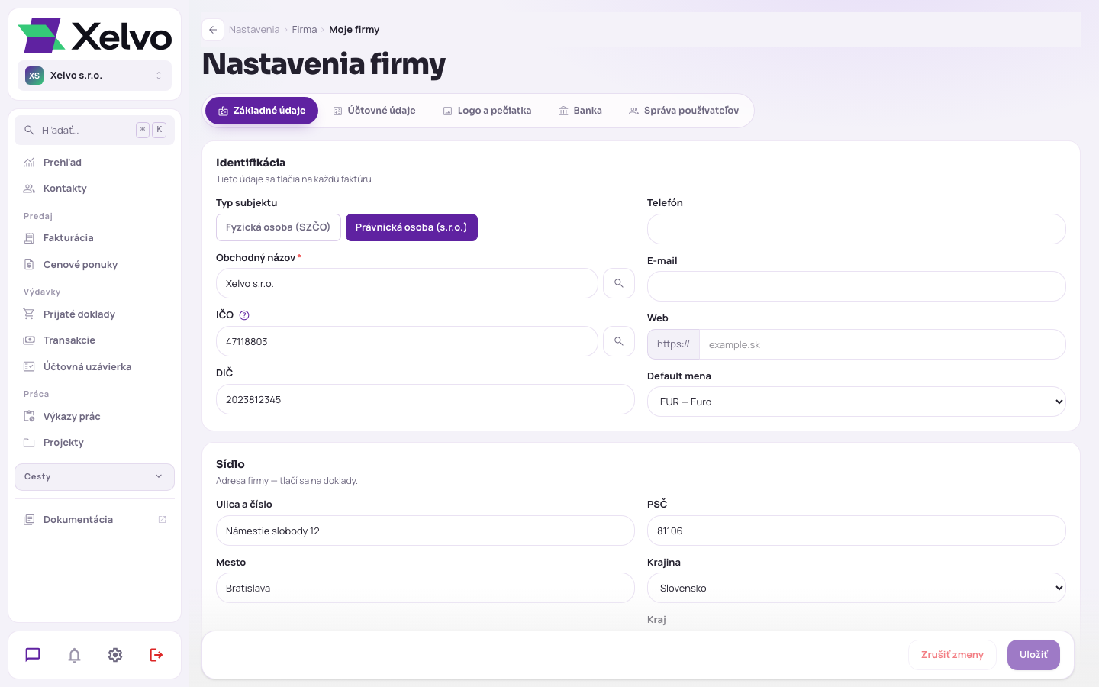The image size is (1099, 687).
Task: Switch to Účtovné údaje tab
Action: coord(375,111)
